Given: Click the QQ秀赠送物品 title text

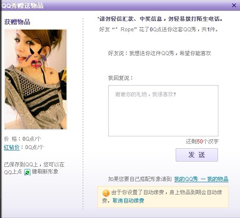Looking at the screenshot, I should [x=22, y=6].
